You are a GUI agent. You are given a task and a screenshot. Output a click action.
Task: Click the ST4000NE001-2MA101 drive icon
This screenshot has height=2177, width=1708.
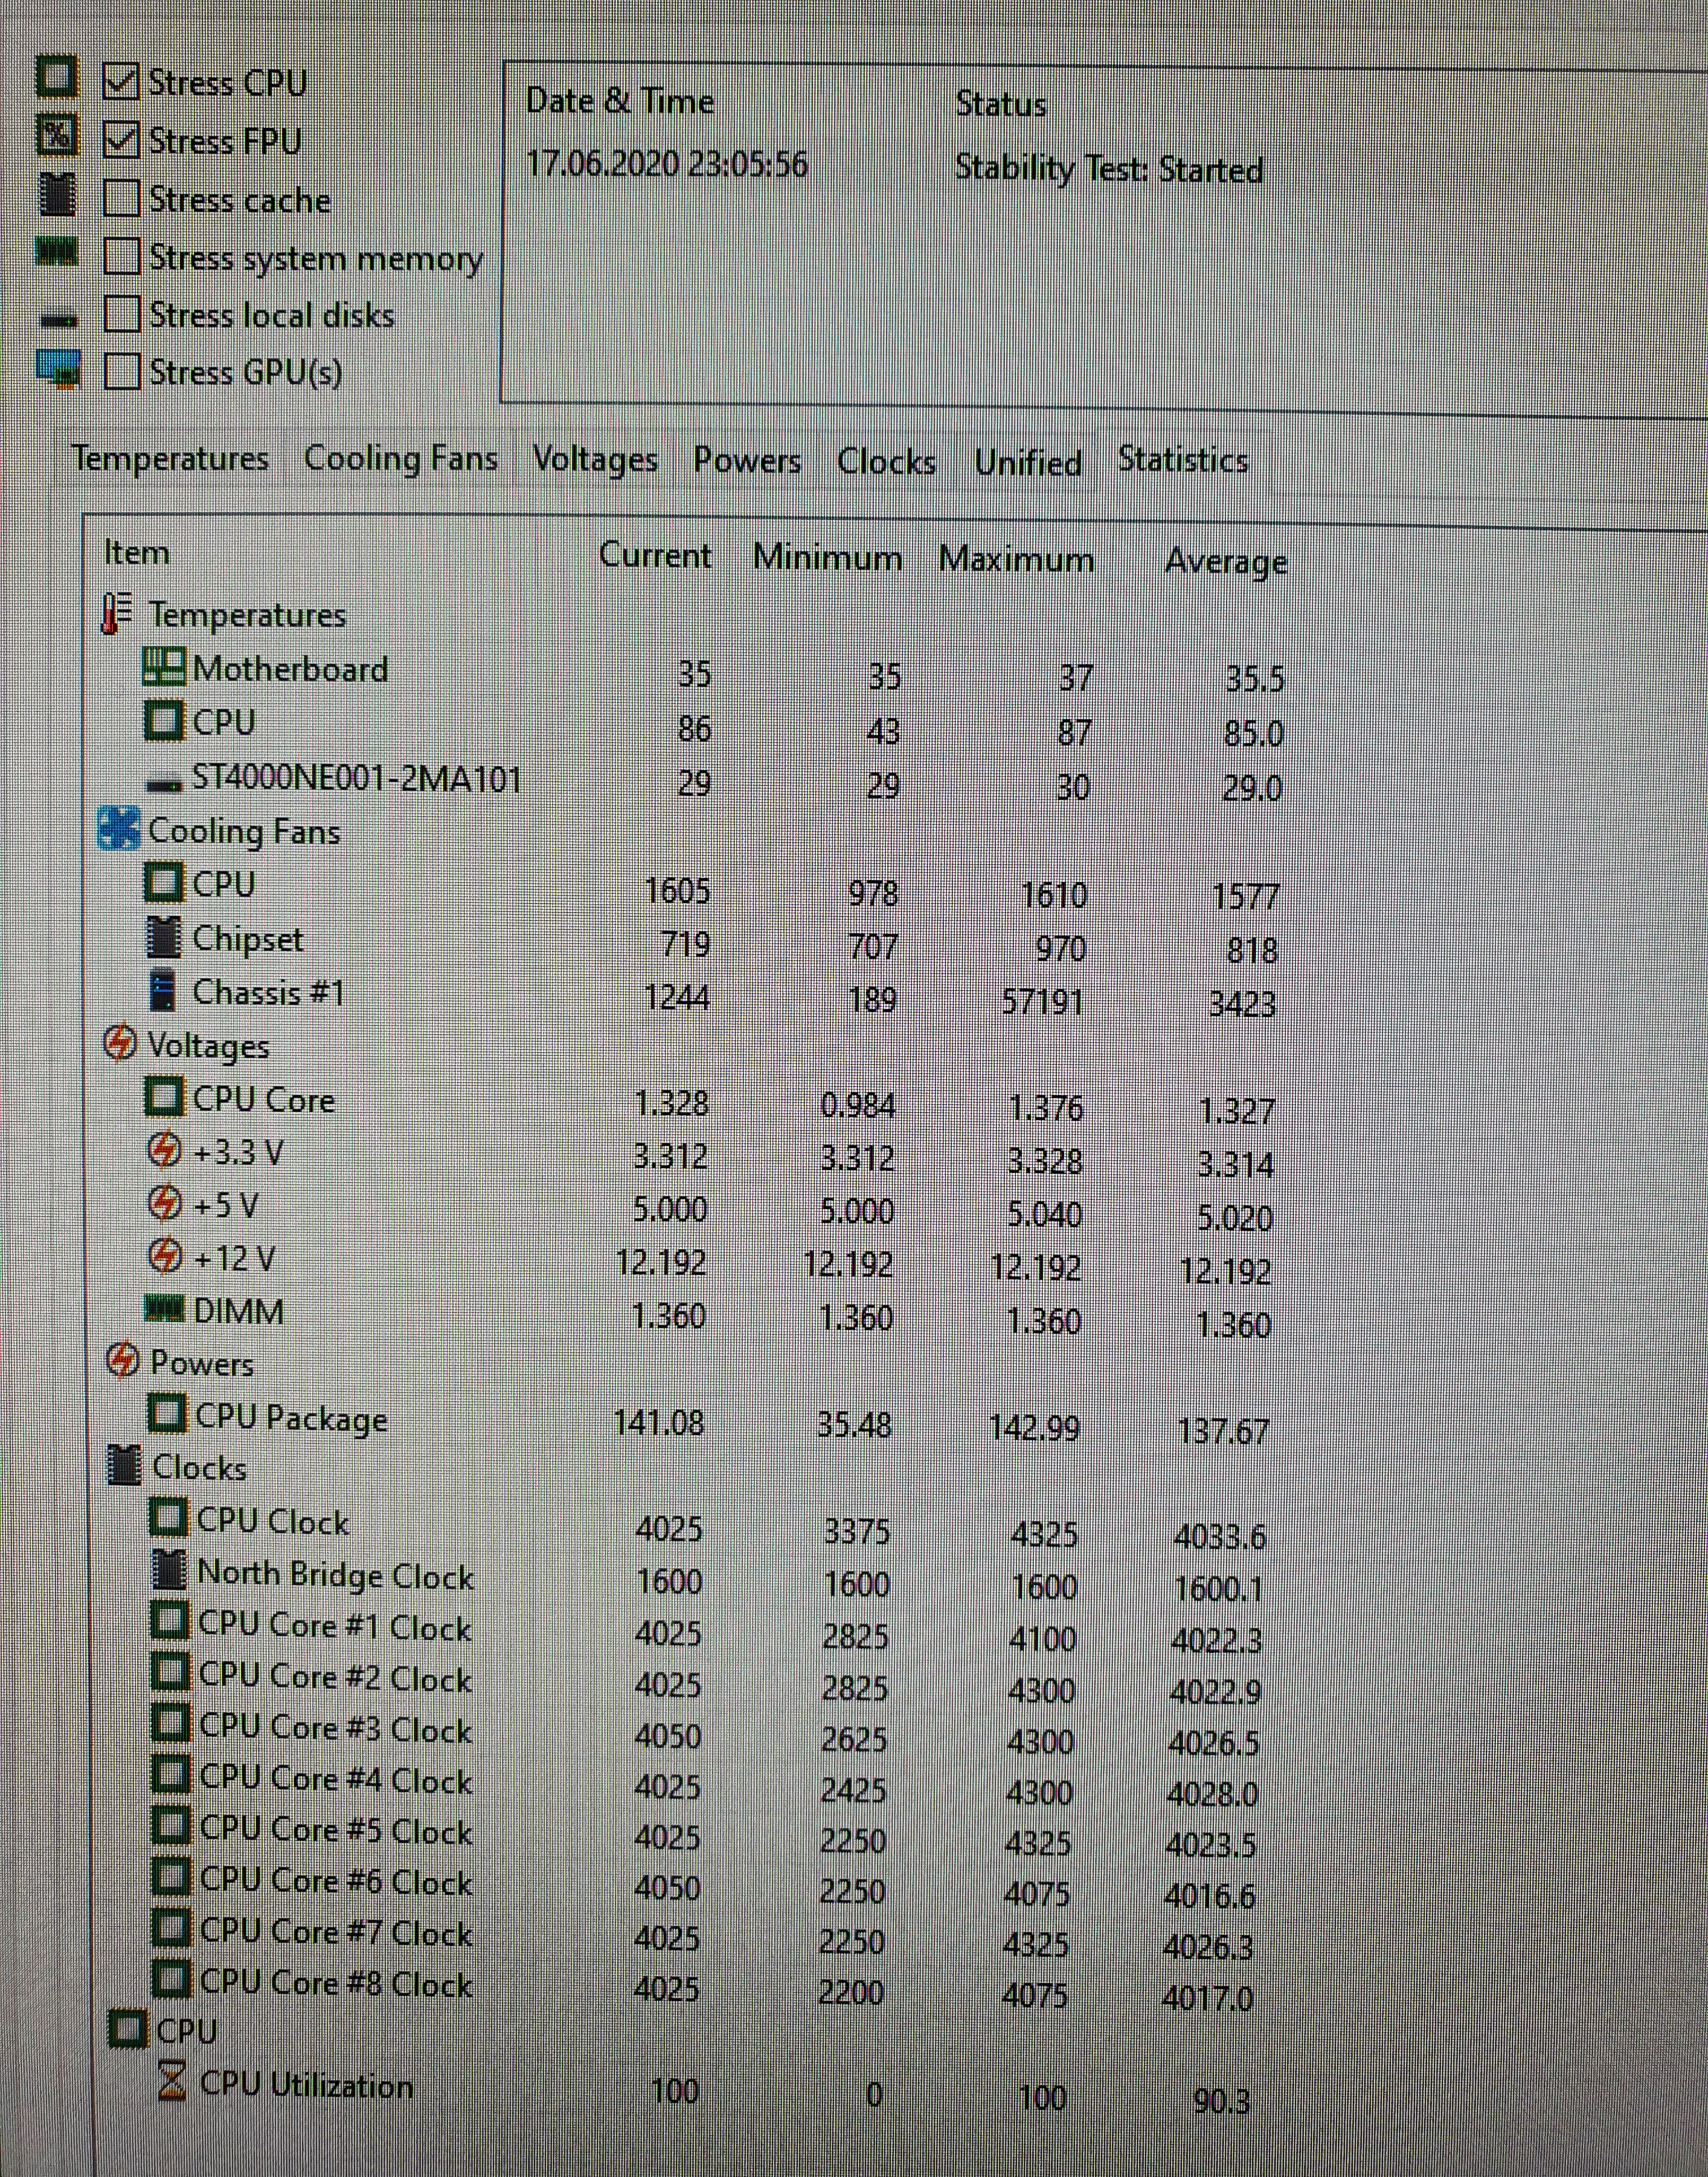(x=165, y=785)
